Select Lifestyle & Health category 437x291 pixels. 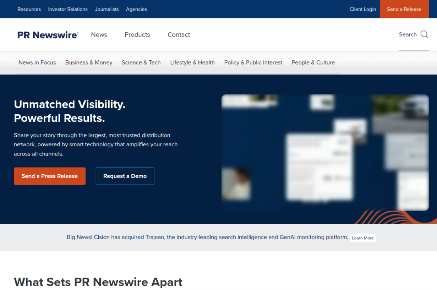point(192,62)
